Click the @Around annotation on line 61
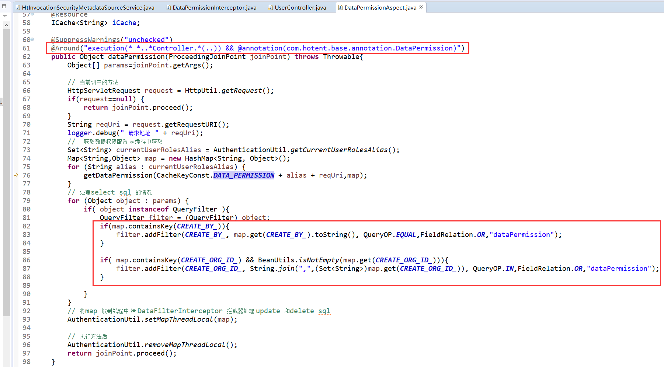 tap(65, 48)
